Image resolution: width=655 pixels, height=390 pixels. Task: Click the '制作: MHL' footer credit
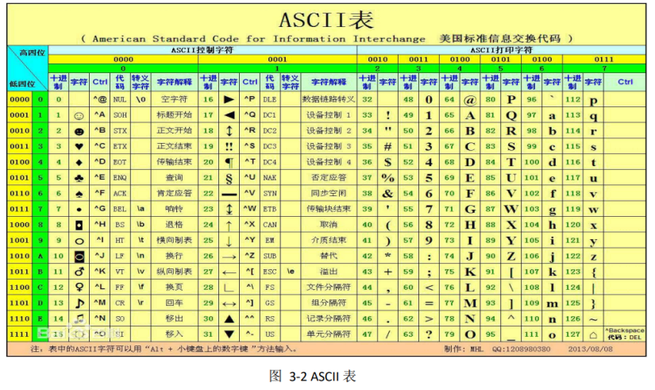tap(464, 349)
